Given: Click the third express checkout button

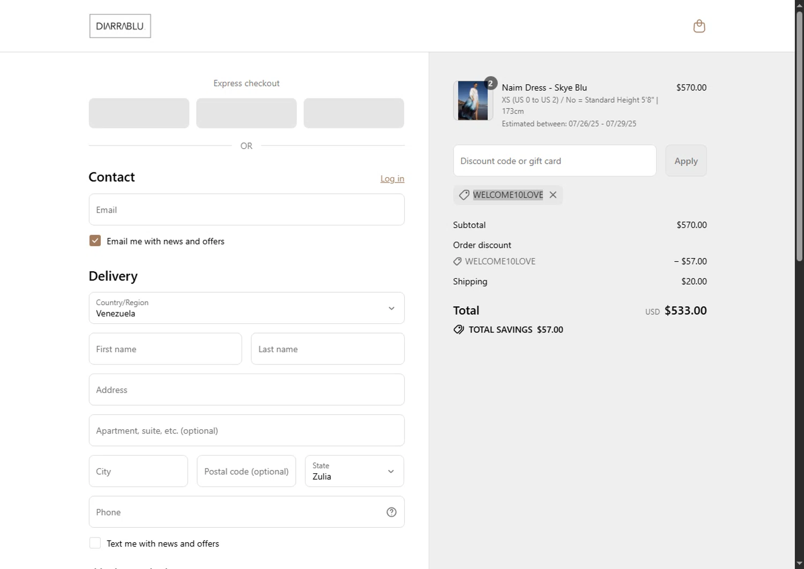Looking at the screenshot, I should (x=354, y=113).
